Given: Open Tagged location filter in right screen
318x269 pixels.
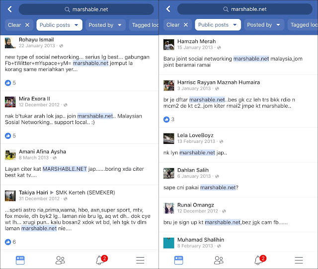Looking at the screenshot, I should [303, 25].
